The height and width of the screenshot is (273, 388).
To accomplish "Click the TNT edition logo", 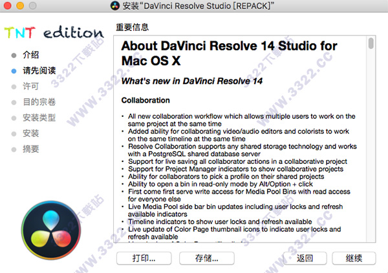I will click(x=54, y=32).
